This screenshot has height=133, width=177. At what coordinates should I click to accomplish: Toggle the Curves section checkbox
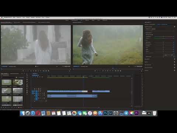pyautogui.click(x=174, y=62)
